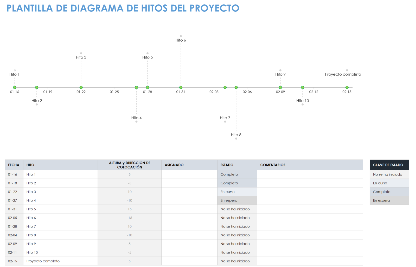416x267 pixels.
Task: Click the En curso key entry
Action: [x=389, y=183]
